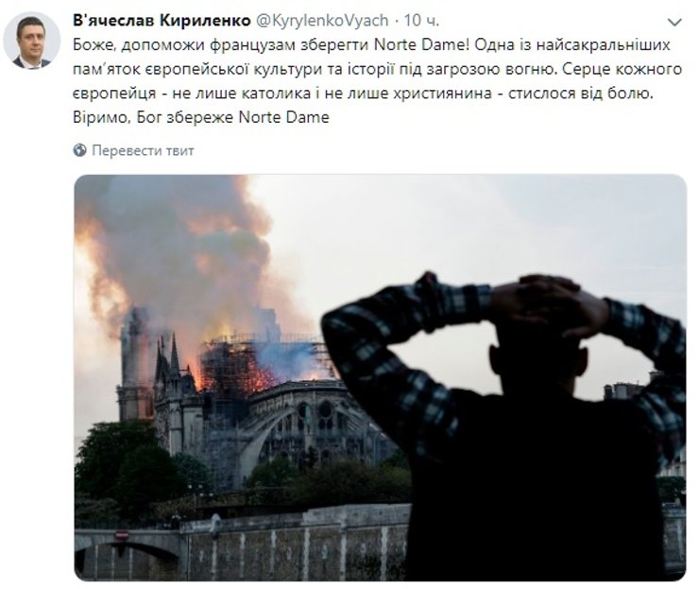The image size is (699, 589).
Task: Click the no-entry road sign on the bridge
Action: (x=122, y=534)
